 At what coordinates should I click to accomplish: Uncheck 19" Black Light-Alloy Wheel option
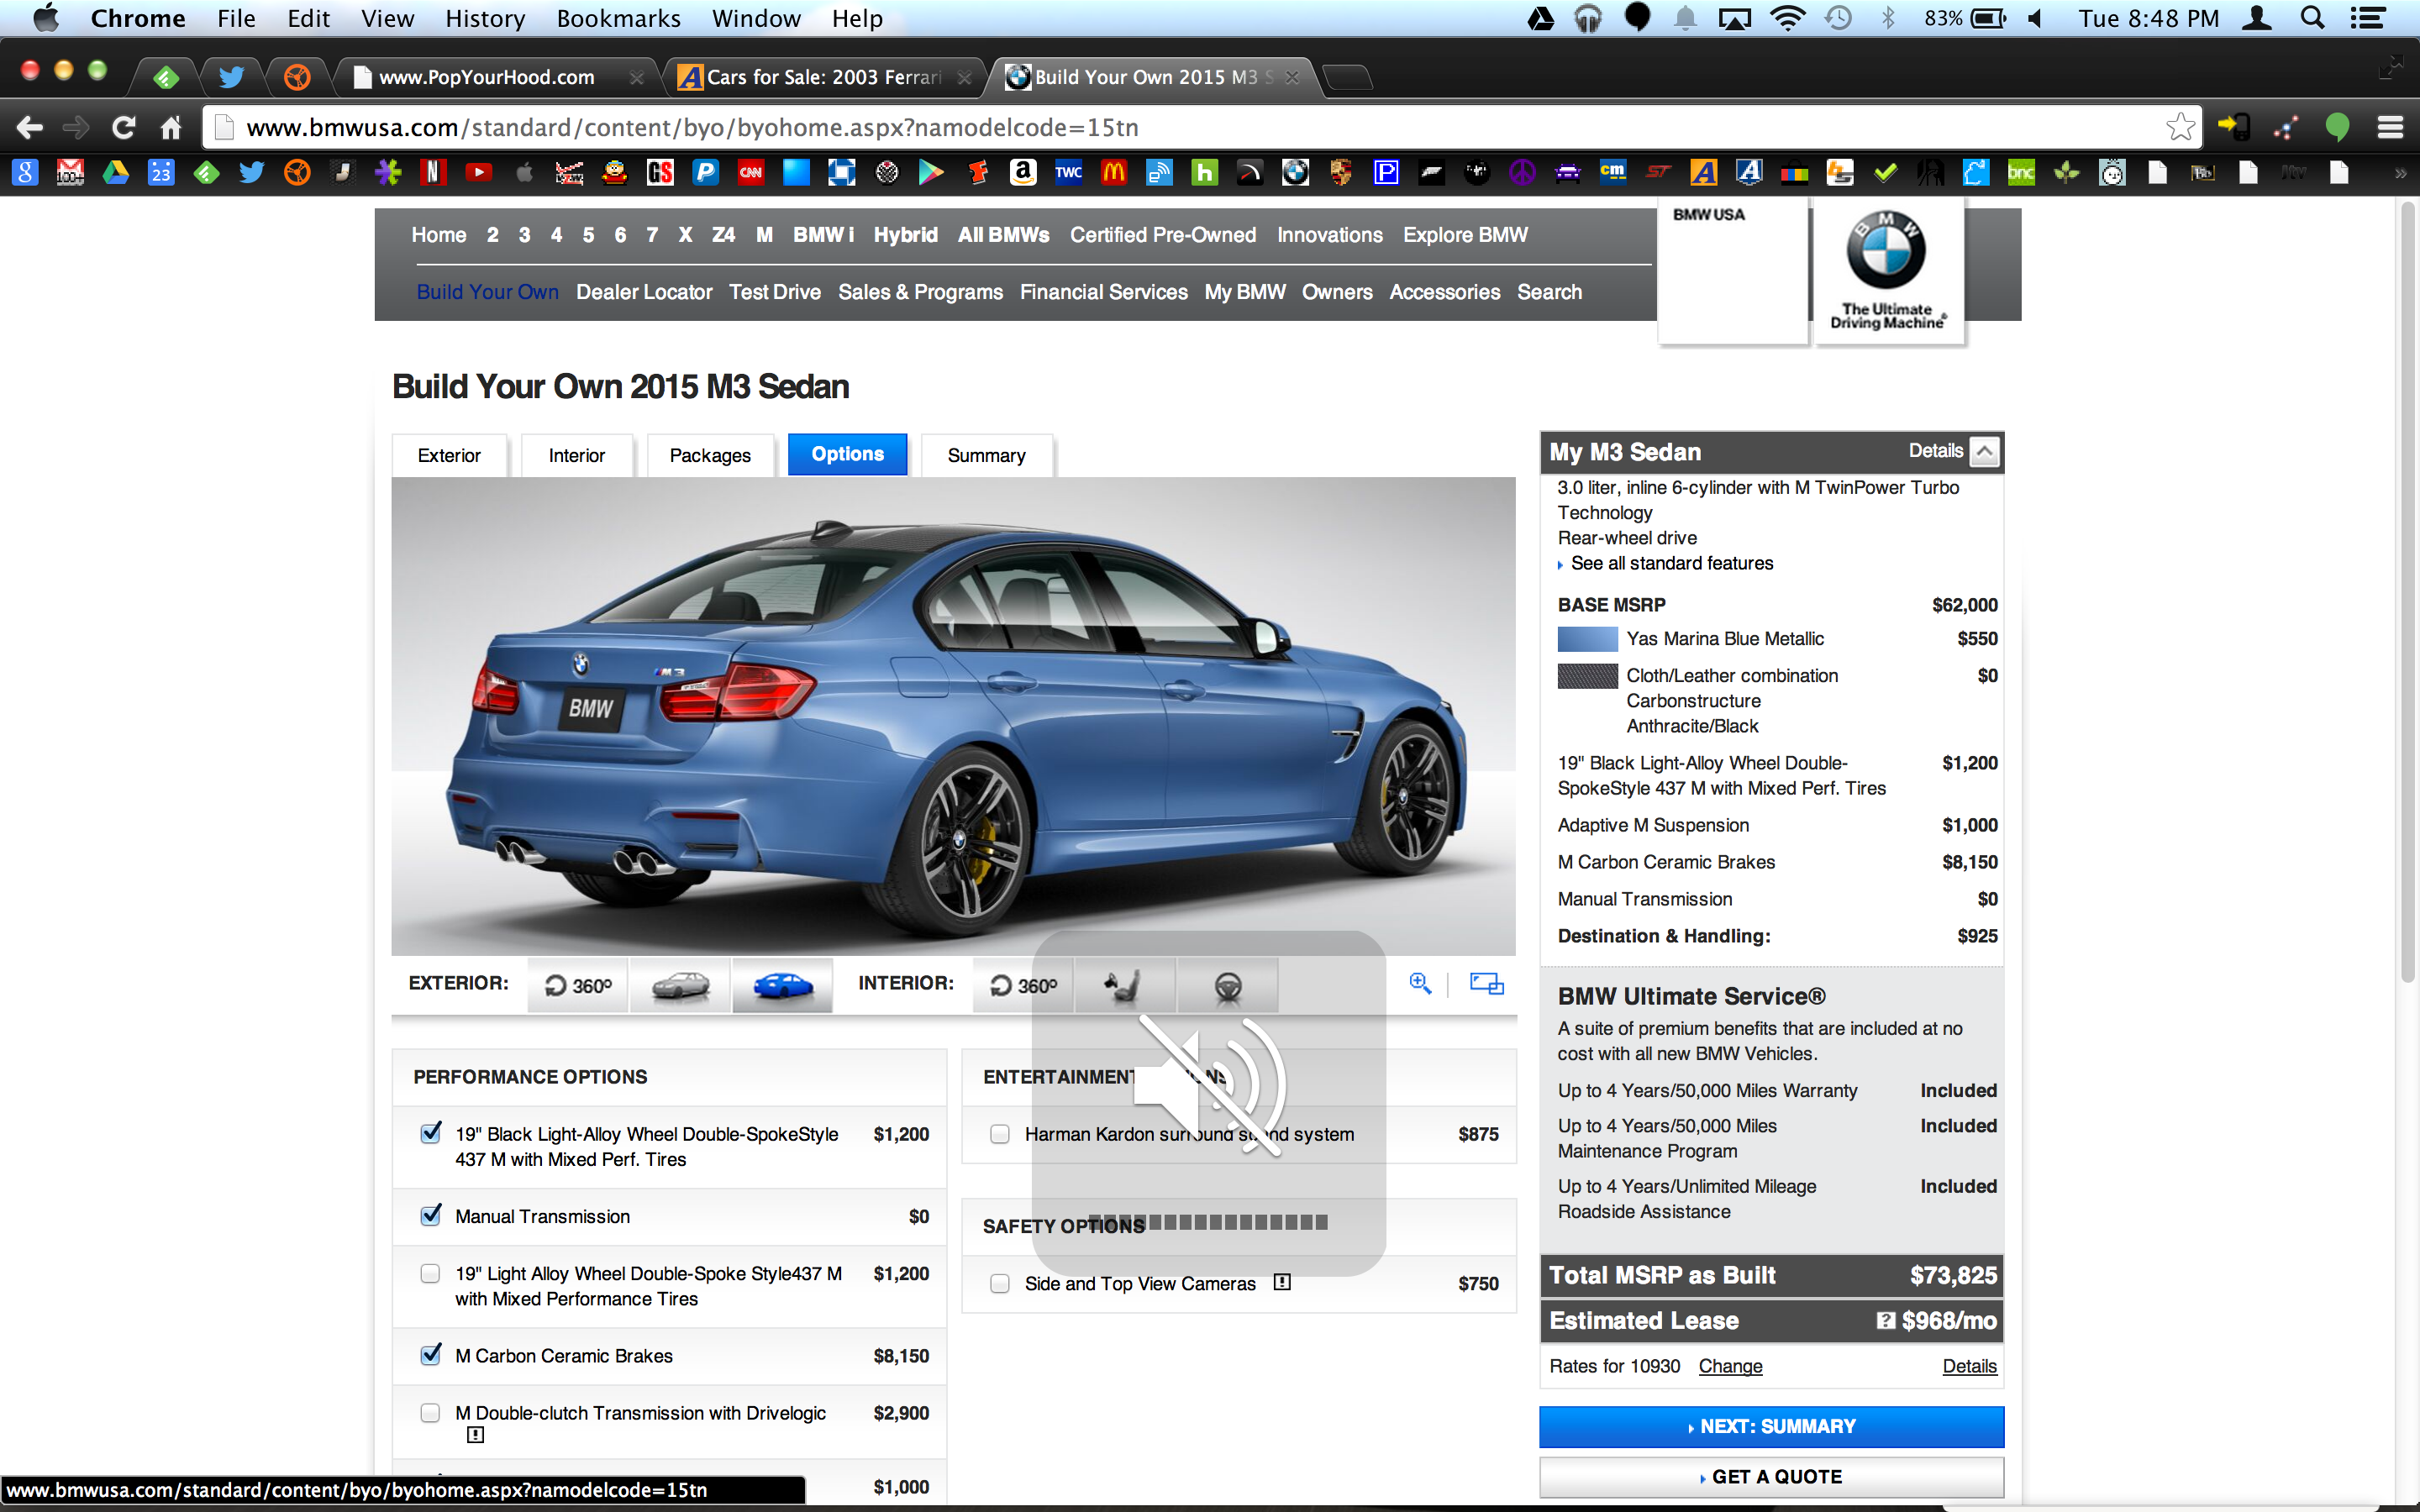point(430,1133)
